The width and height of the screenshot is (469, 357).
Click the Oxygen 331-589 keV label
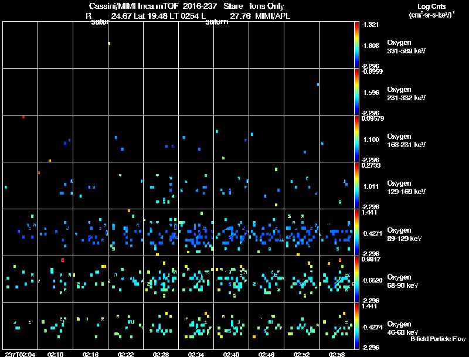406,47
